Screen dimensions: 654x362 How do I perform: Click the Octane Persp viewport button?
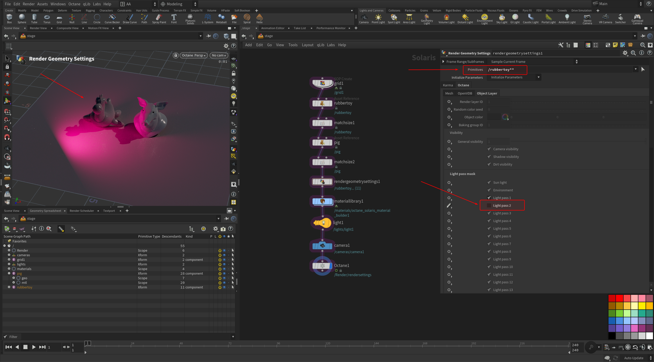(x=193, y=55)
